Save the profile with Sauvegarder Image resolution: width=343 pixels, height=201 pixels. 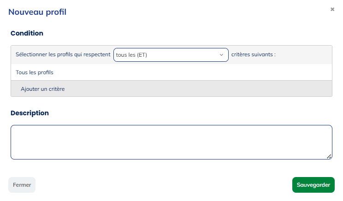click(313, 185)
